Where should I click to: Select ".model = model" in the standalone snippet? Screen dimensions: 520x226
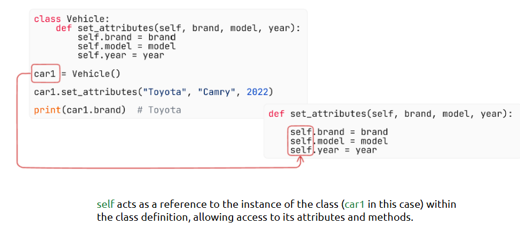(x=350, y=141)
